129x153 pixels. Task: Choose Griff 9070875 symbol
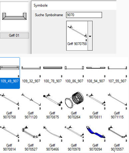[x=53, y=106]
